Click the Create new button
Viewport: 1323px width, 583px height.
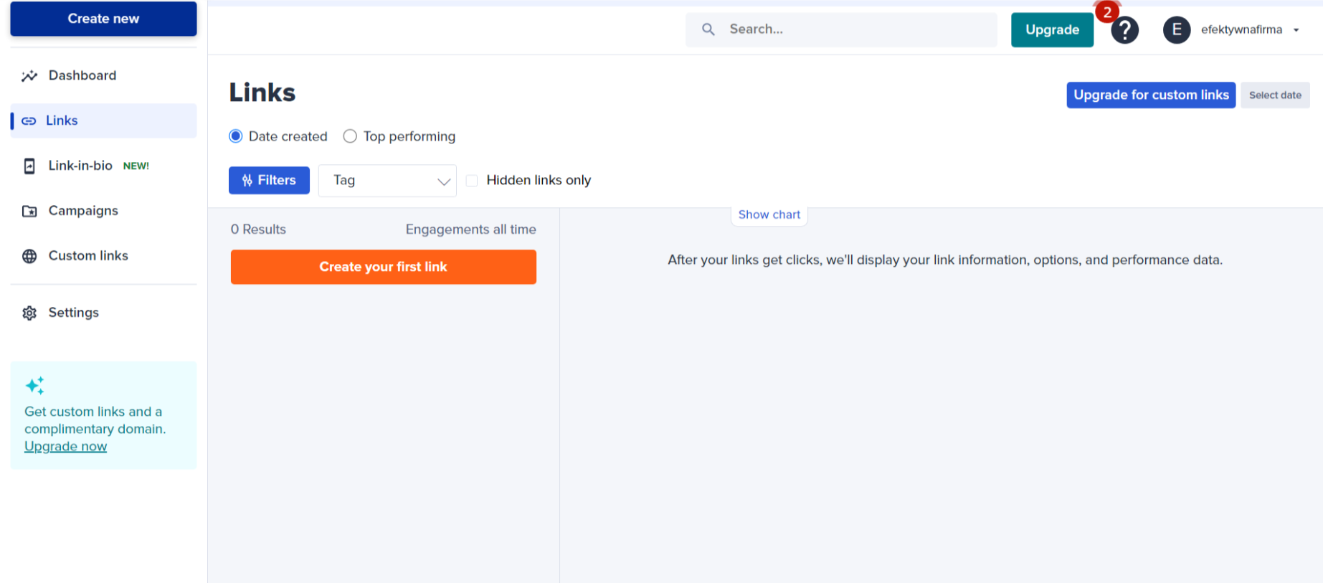click(x=103, y=19)
